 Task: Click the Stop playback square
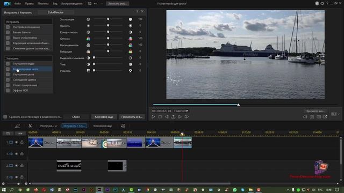(160, 117)
